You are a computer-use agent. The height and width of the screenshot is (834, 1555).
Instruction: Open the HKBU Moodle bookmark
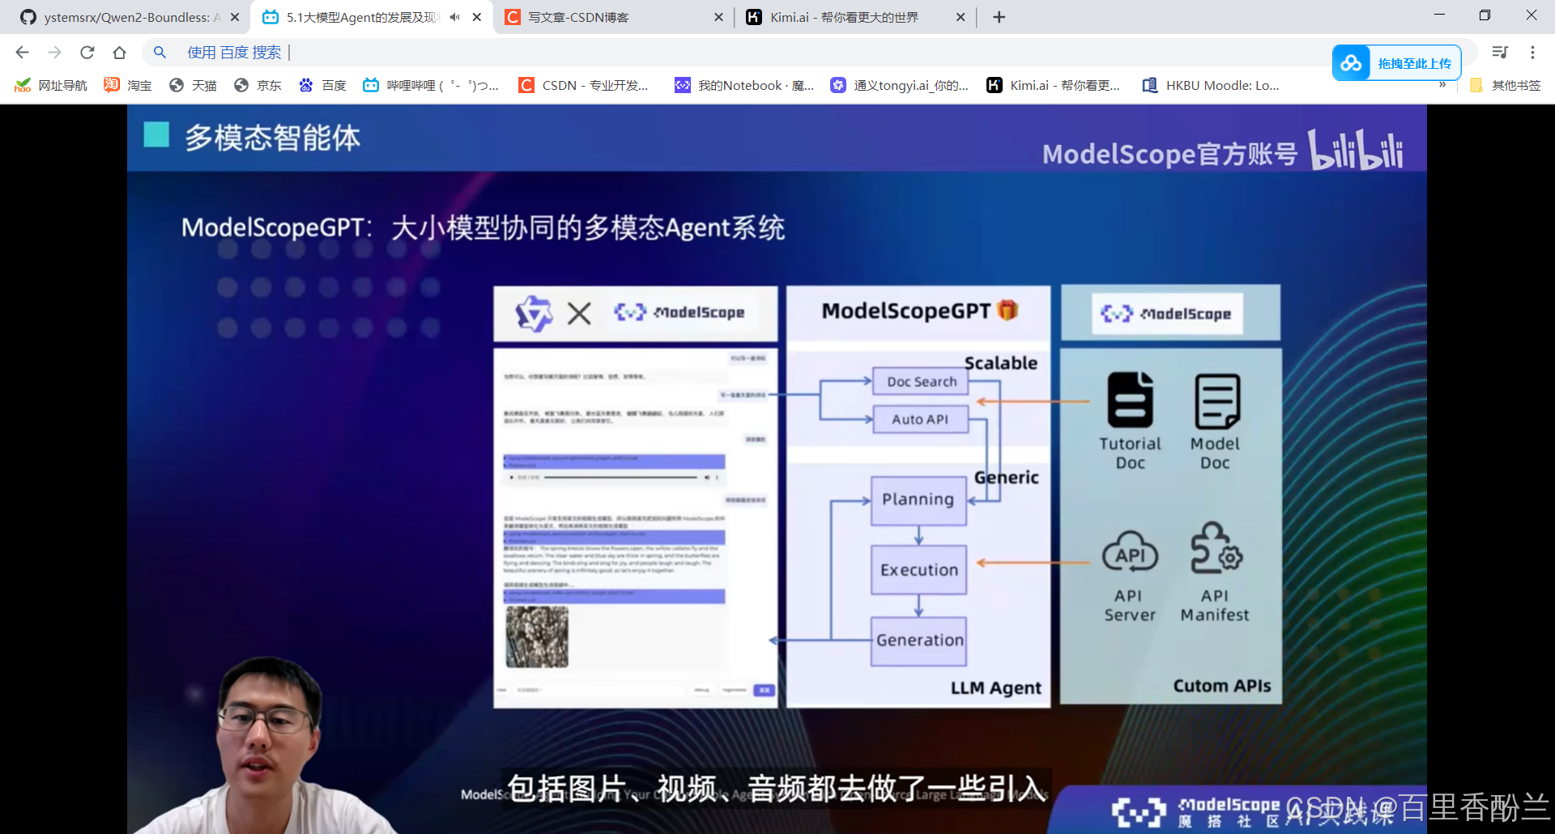click(1211, 85)
